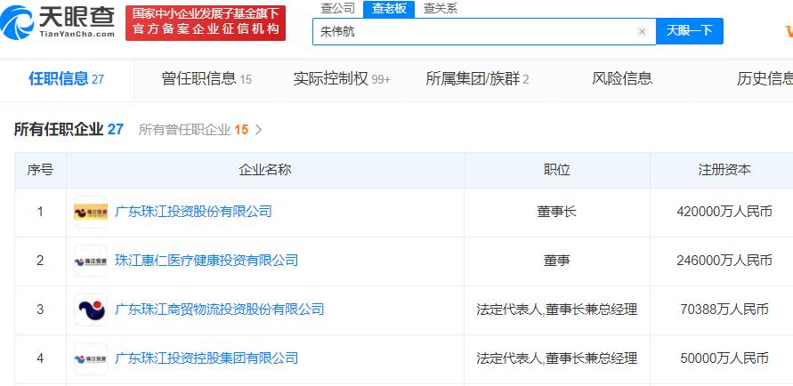This screenshot has height=386, width=793.
Task: Select the 查老板 search tab
Action: [x=389, y=9]
